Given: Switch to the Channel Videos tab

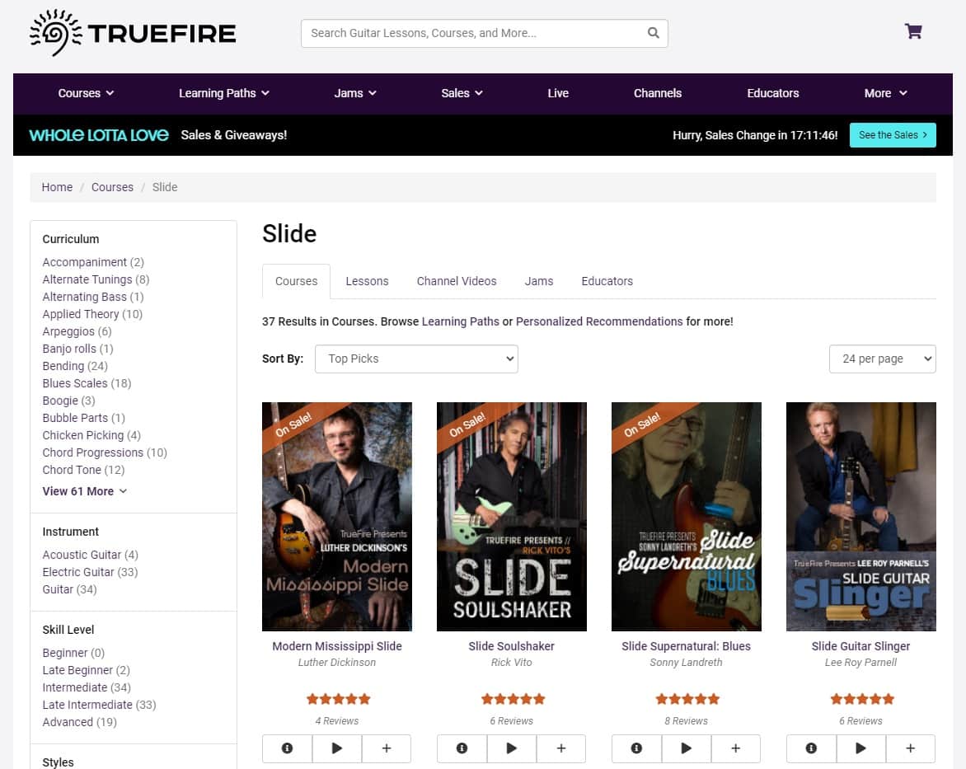Looking at the screenshot, I should (457, 281).
